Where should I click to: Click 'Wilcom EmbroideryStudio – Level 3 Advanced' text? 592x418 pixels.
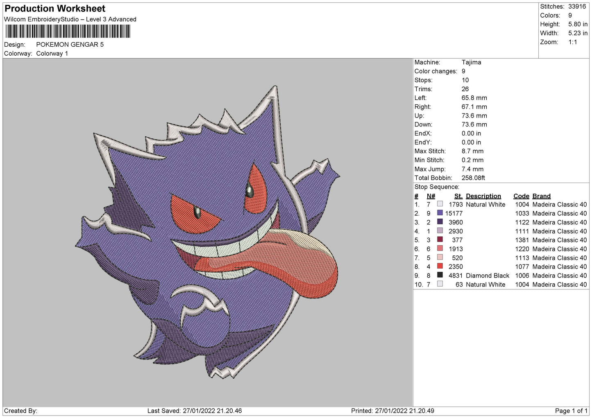click(70, 19)
